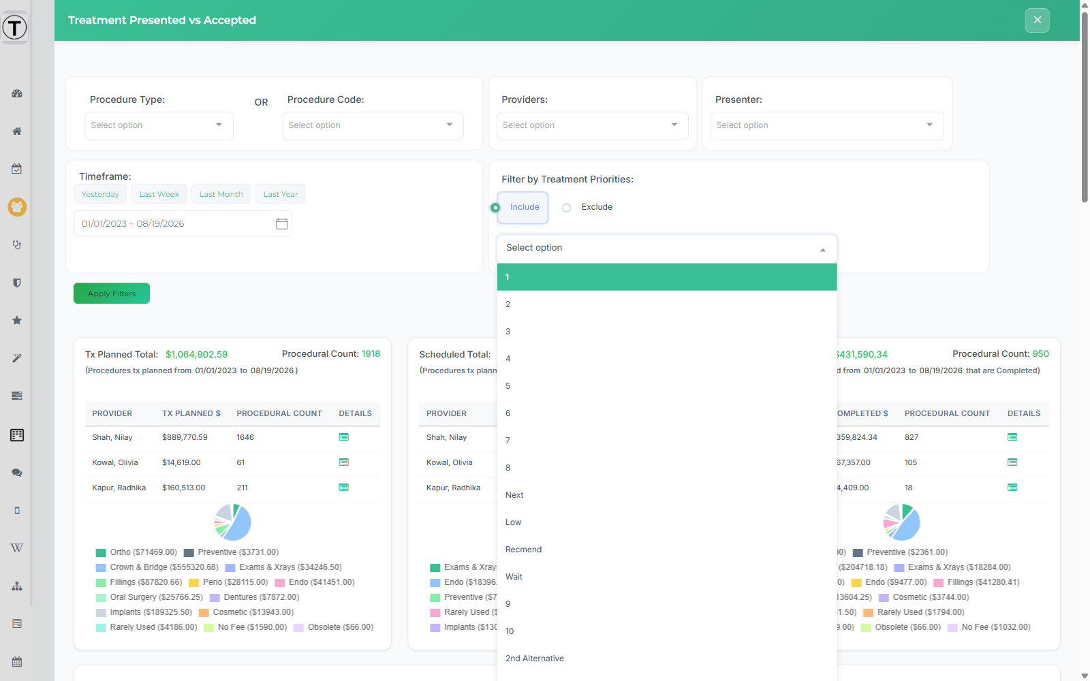Viewport: 1090px width, 681px height.
Task: Select the Include radio button
Action: [x=495, y=208]
